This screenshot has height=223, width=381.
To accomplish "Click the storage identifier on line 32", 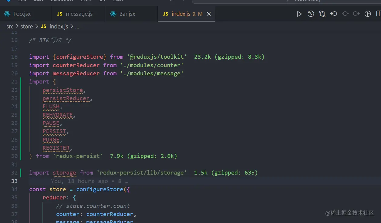I will pos(64,173).
